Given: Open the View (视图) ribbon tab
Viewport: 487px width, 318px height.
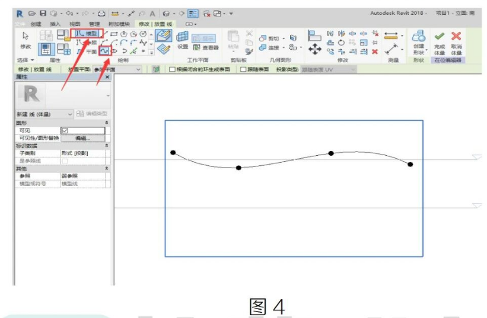Looking at the screenshot, I should coord(75,24).
